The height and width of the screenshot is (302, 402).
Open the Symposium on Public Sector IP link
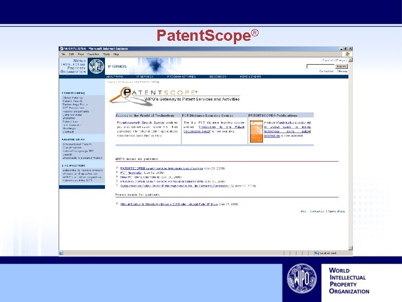pyautogui.click(x=177, y=186)
